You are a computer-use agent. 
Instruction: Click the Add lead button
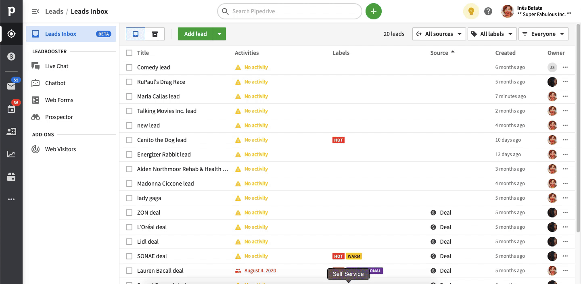pos(196,34)
